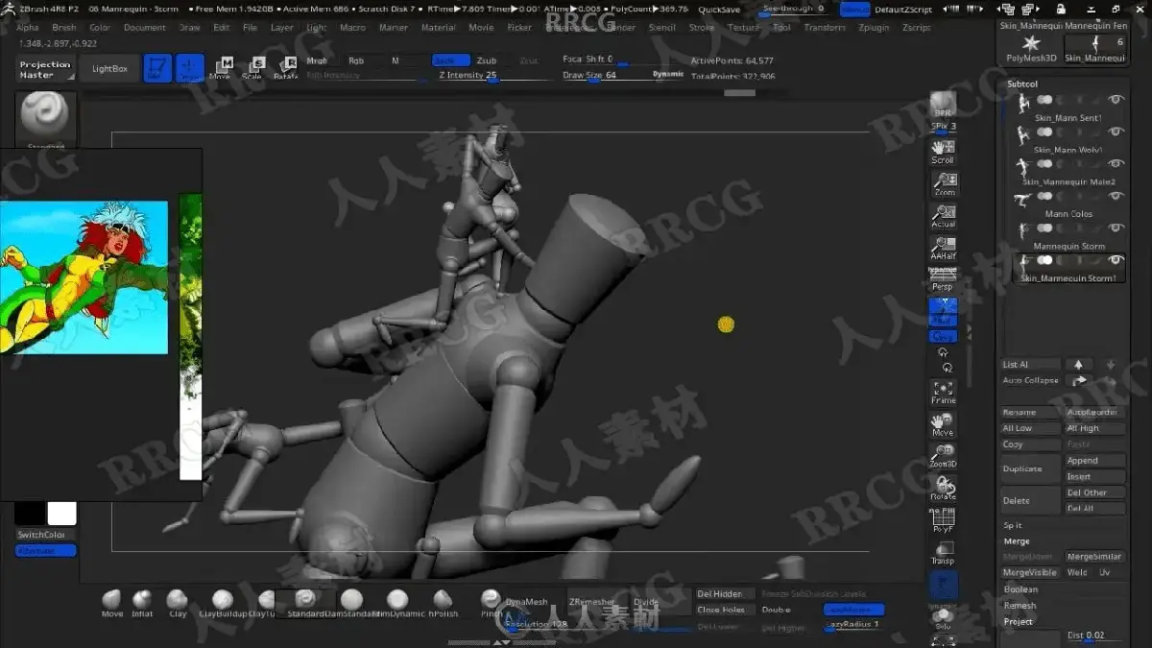Toggle visibility of Skin_Mann Wolv1 subtool

[x=1116, y=132]
